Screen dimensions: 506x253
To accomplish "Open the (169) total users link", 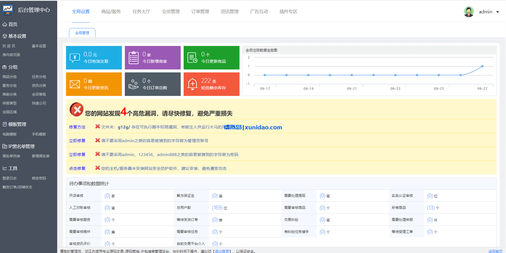I will pos(217,207).
